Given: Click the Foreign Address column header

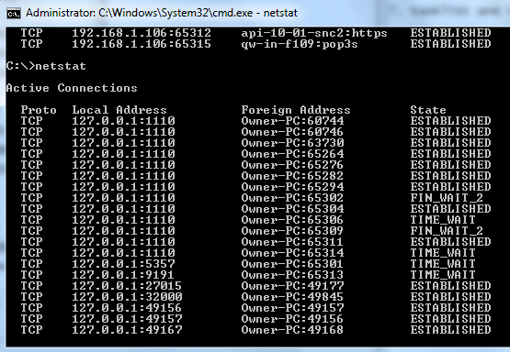Looking at the screenshot, I should pyautogui.click(x=296, y=110).
